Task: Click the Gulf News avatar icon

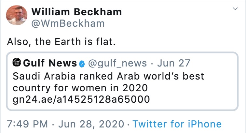Action: [16, 63]
